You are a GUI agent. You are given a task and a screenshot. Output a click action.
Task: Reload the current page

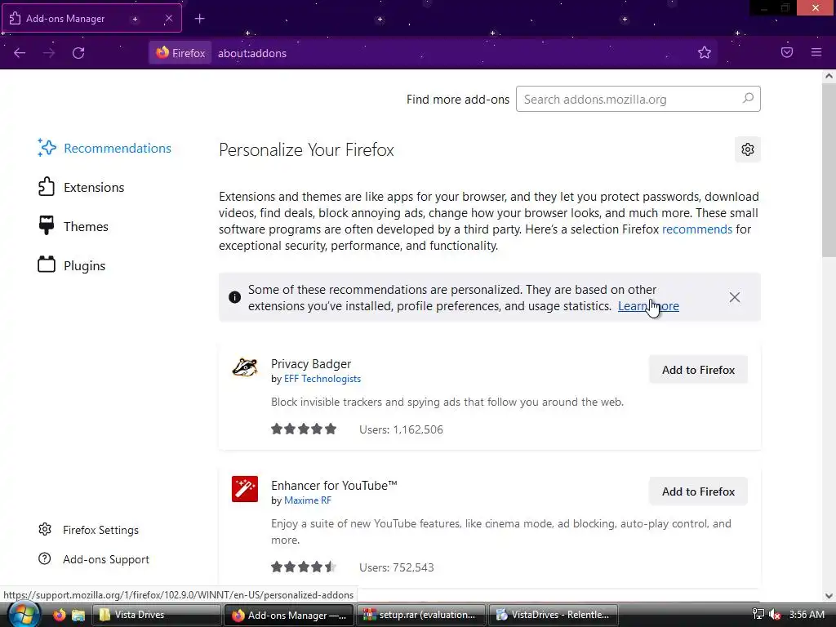(x=78, y=53)
